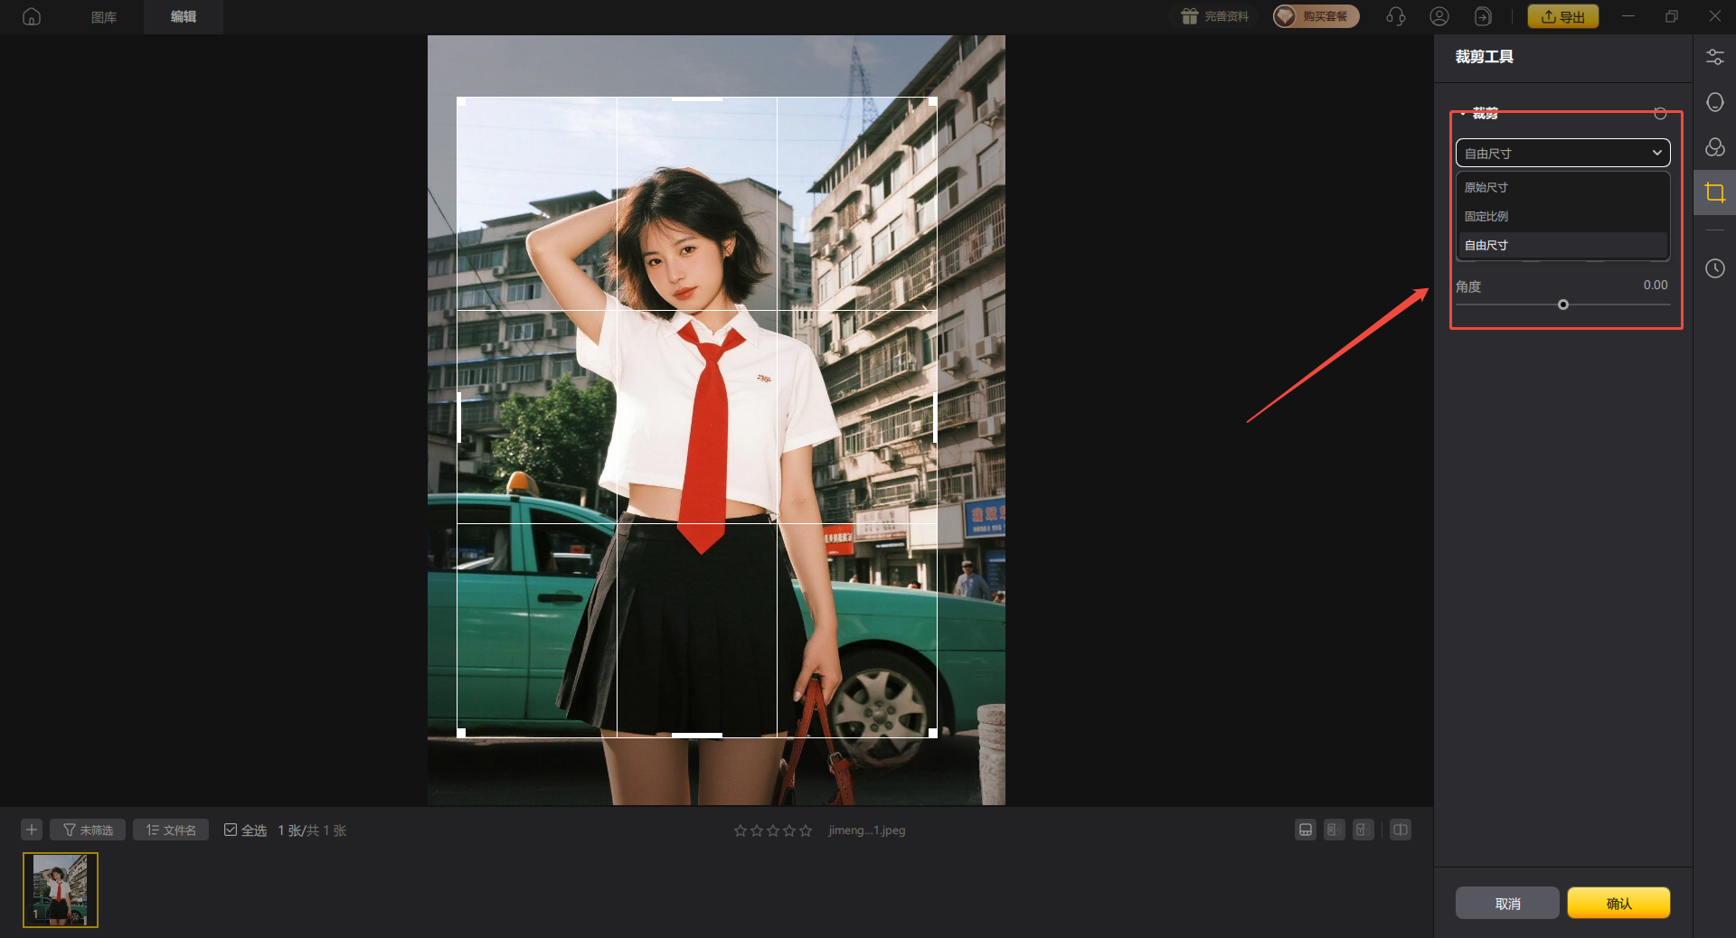Image resolution: width=1736 pixels, height=938 pixels.
Task: Open the adjustment sliders panel icon
Action: 1714,57
